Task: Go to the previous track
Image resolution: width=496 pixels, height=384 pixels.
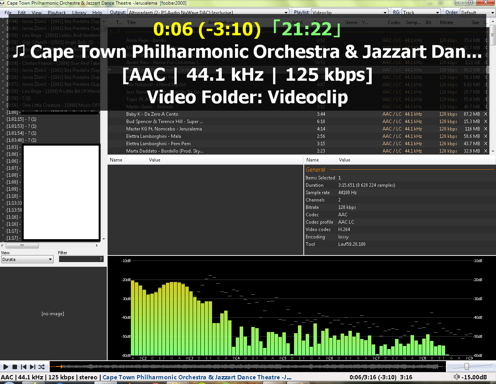Action: click(x=23, y=367)
